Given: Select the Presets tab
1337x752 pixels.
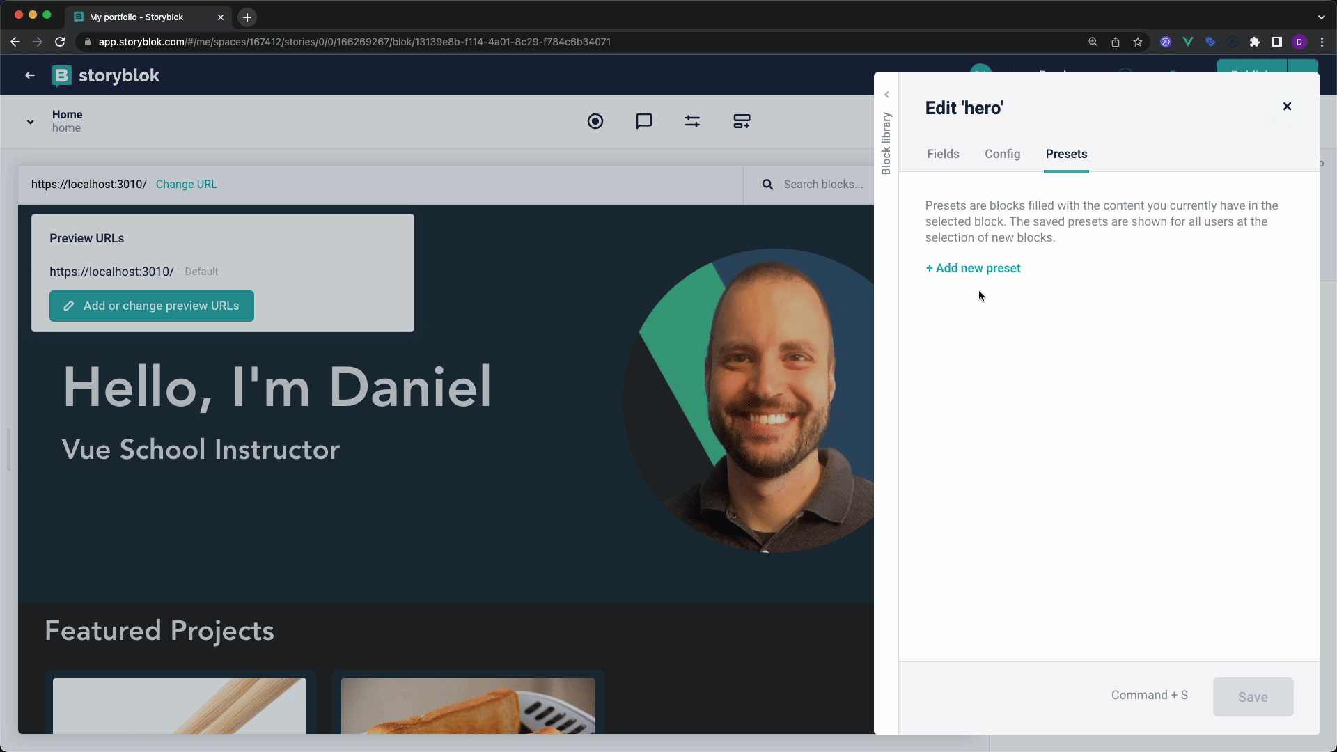Looking at the screenshot, I should tap(1066, 154).
